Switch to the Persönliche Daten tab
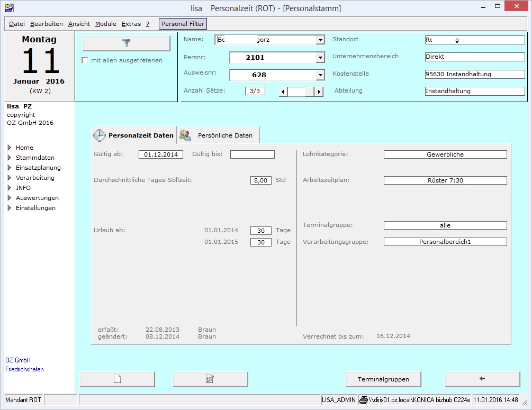Viewport: 532px width, 410px height. 219,135
